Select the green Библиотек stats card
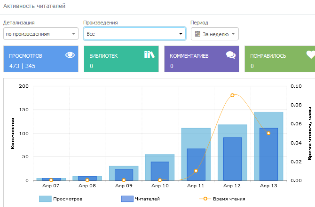 [x=121, y=59]
